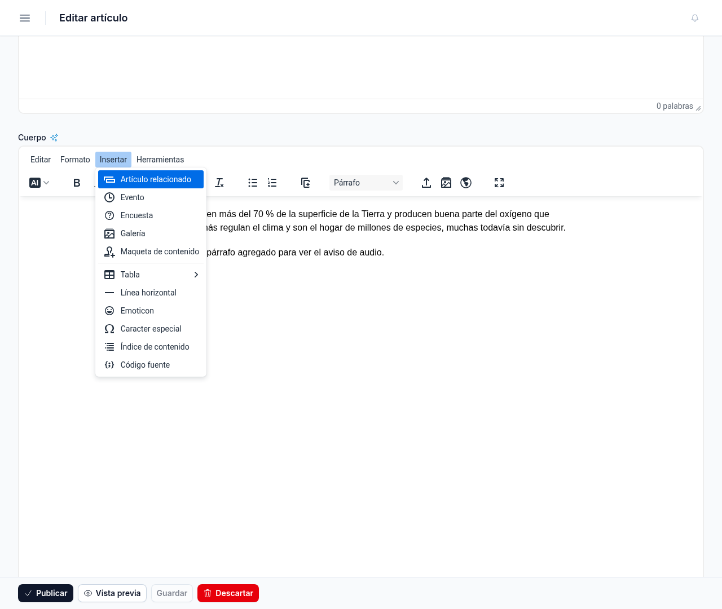Insert a Galería
The image size is (722, 609).
[x=151, y=233]
